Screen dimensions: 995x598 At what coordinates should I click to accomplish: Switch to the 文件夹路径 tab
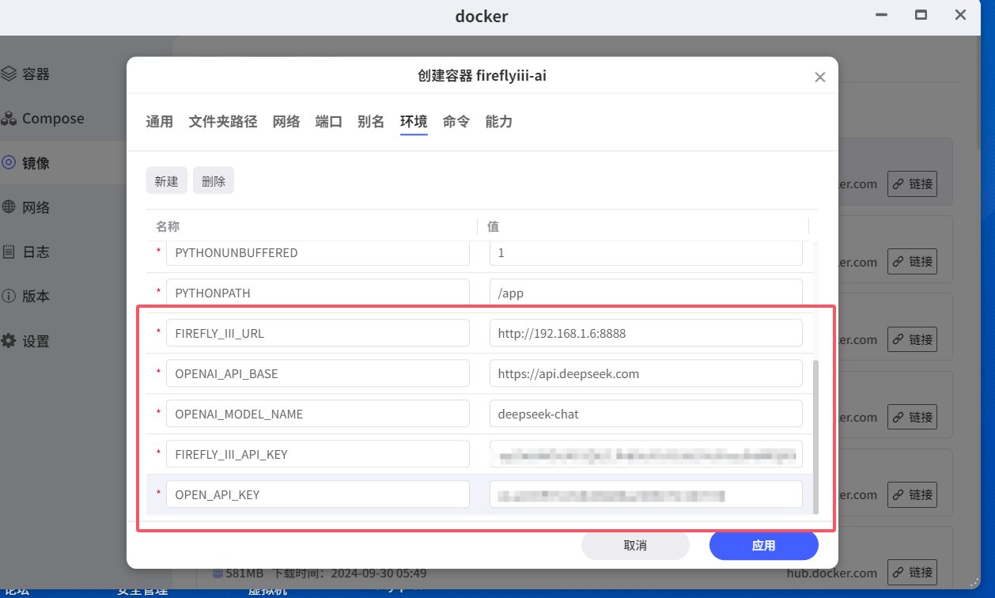(223, 122)
